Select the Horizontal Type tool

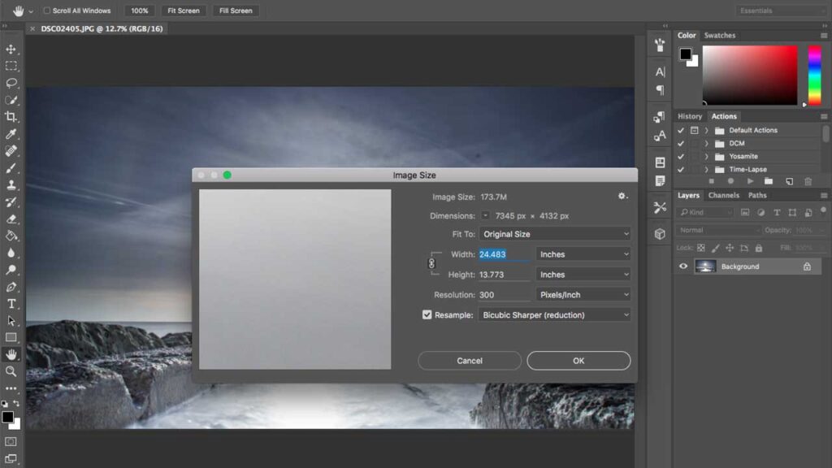(x=11, y=304)
